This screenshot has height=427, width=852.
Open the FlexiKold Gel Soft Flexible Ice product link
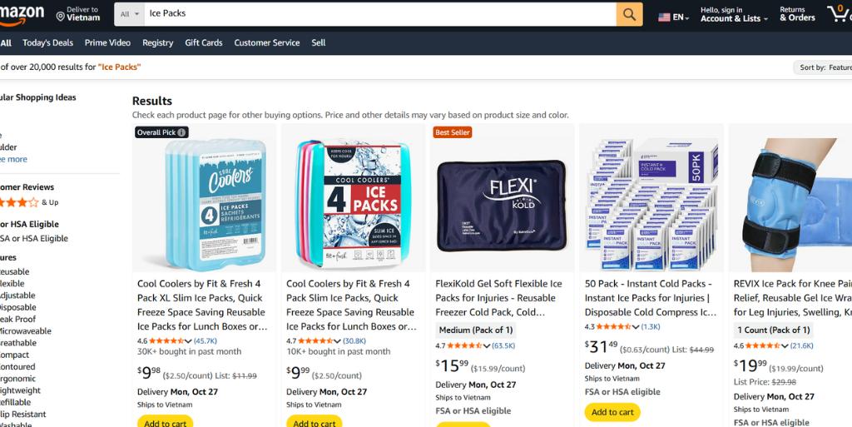[499, 298]
